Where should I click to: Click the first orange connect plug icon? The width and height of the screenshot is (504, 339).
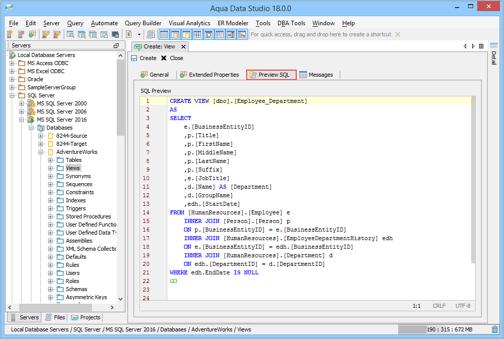46,34
